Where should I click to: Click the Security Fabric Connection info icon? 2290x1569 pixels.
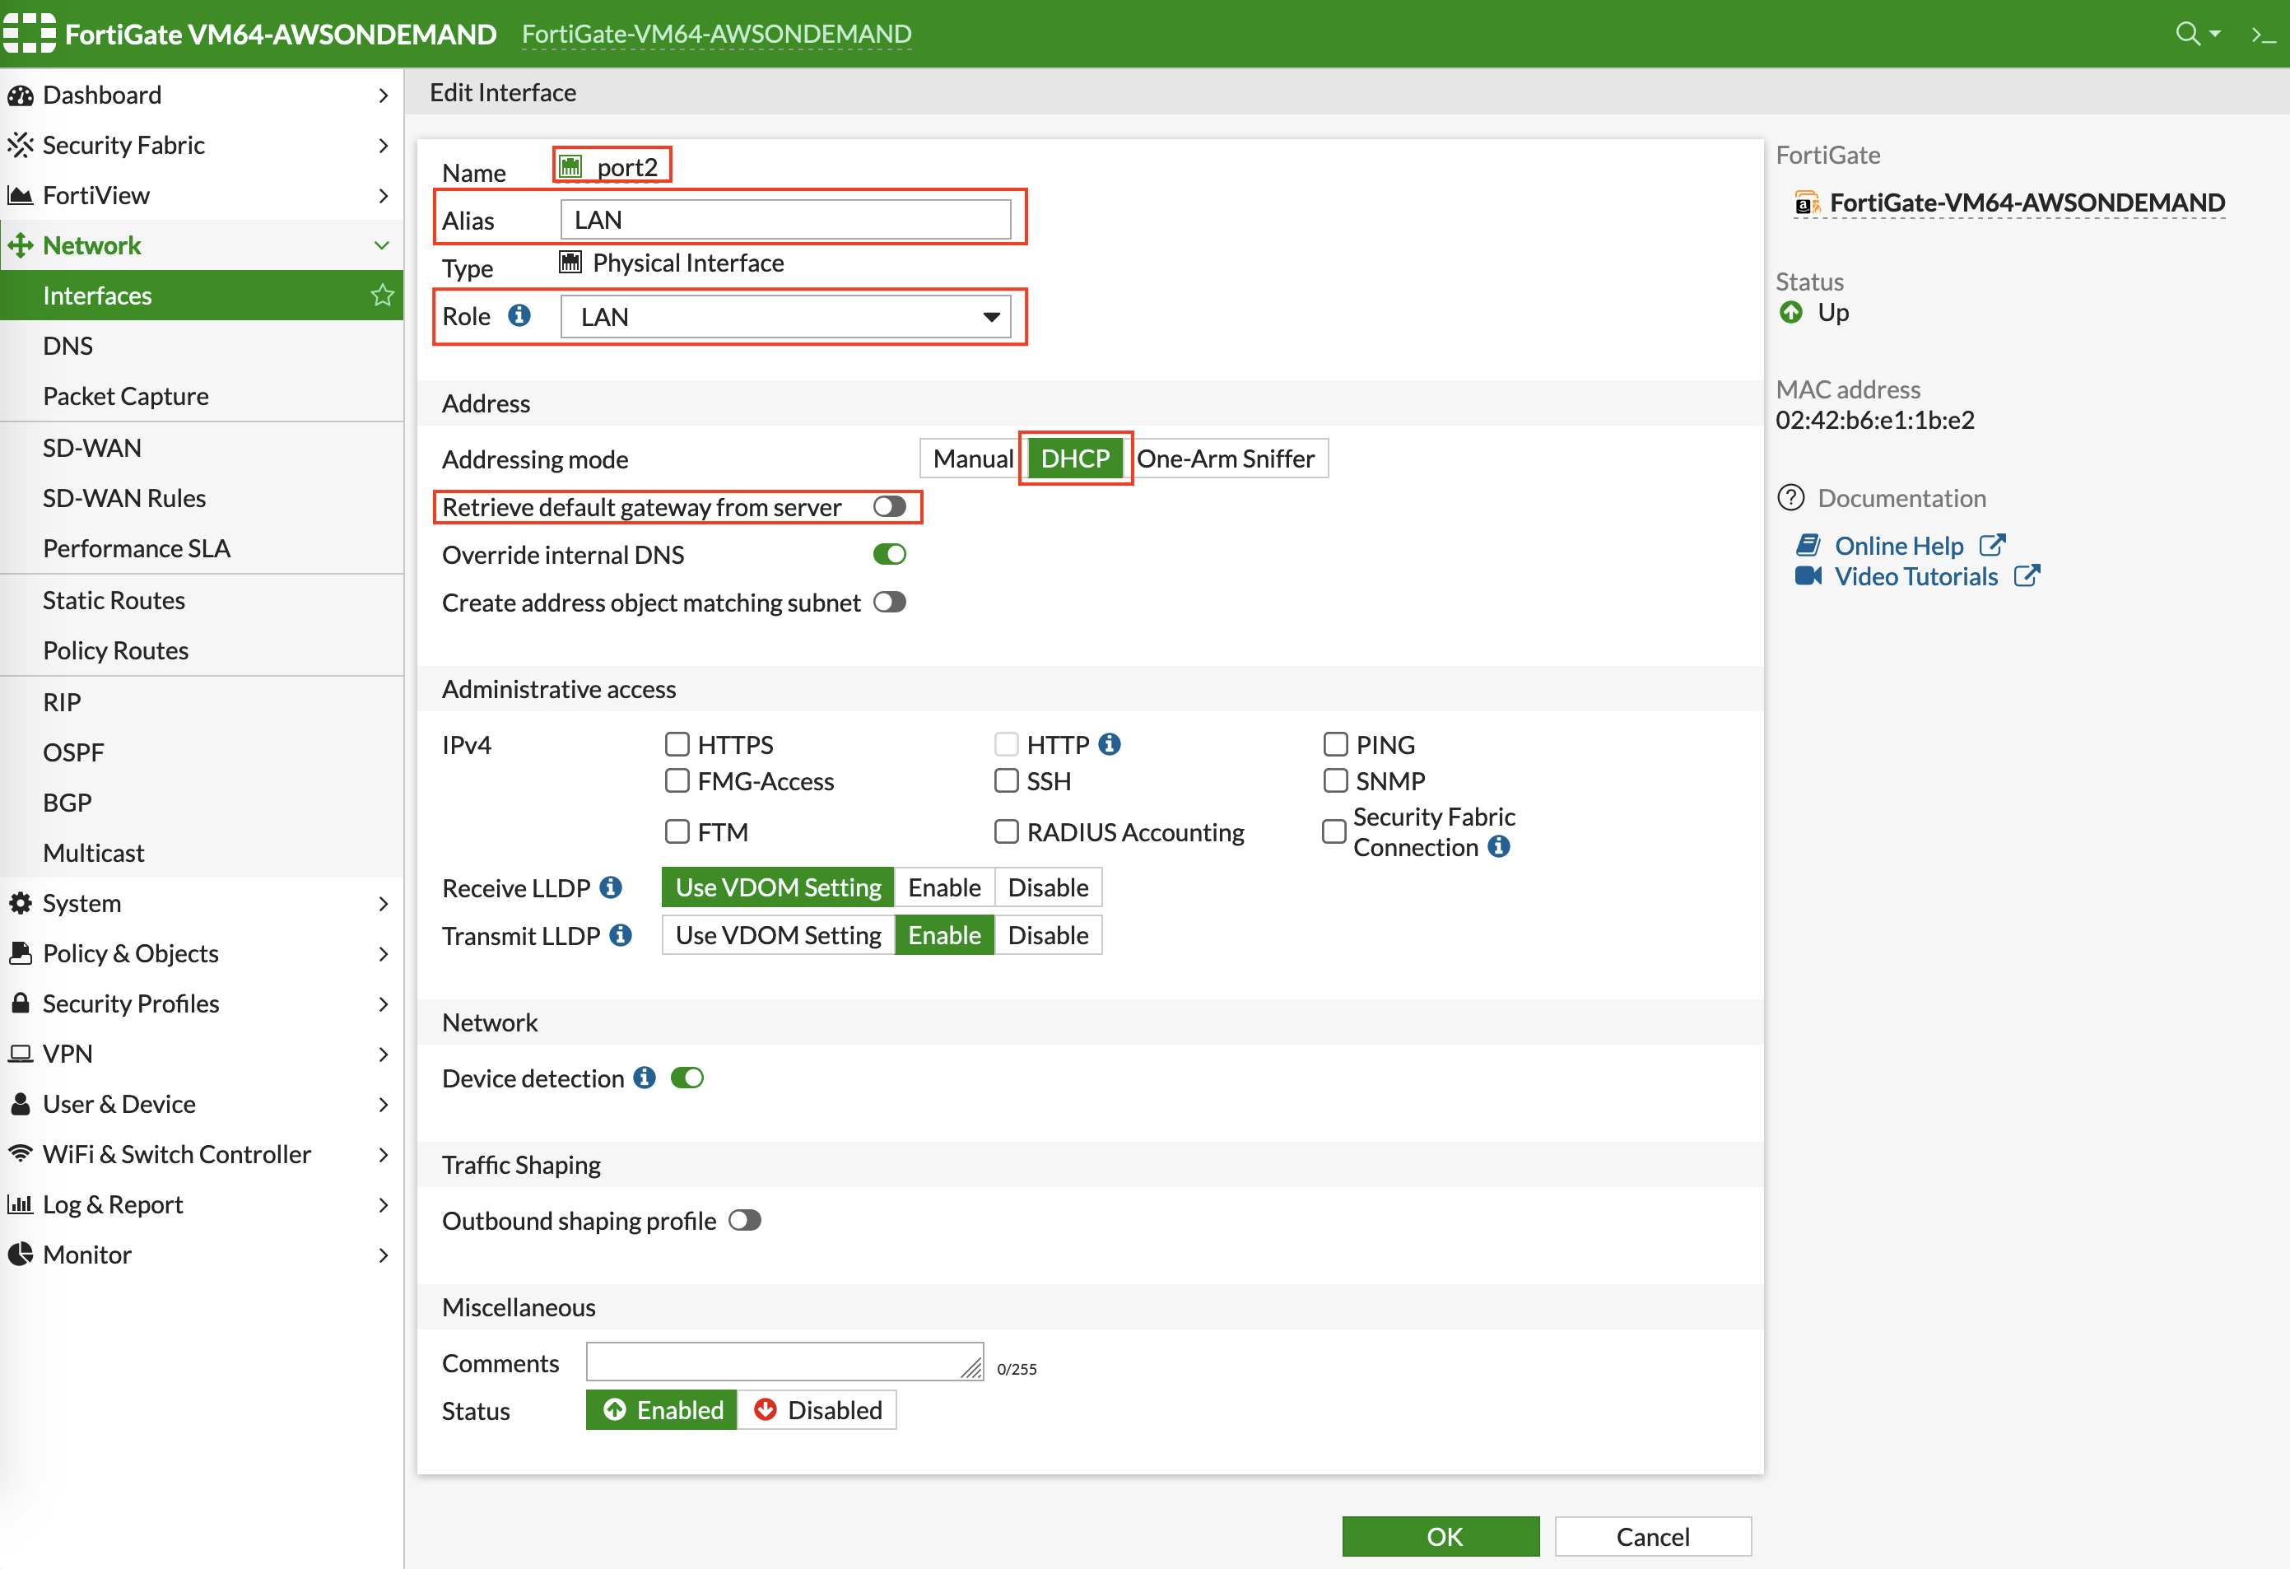[x=1499, y=846]
